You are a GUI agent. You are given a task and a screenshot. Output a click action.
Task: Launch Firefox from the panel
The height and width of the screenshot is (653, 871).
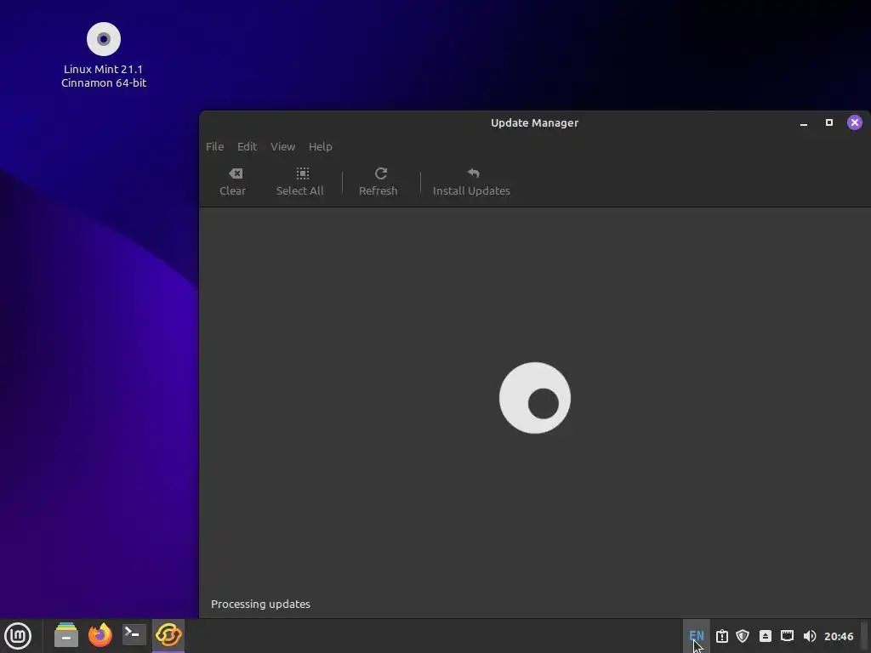pyautogui.click(x=100, y=635)
